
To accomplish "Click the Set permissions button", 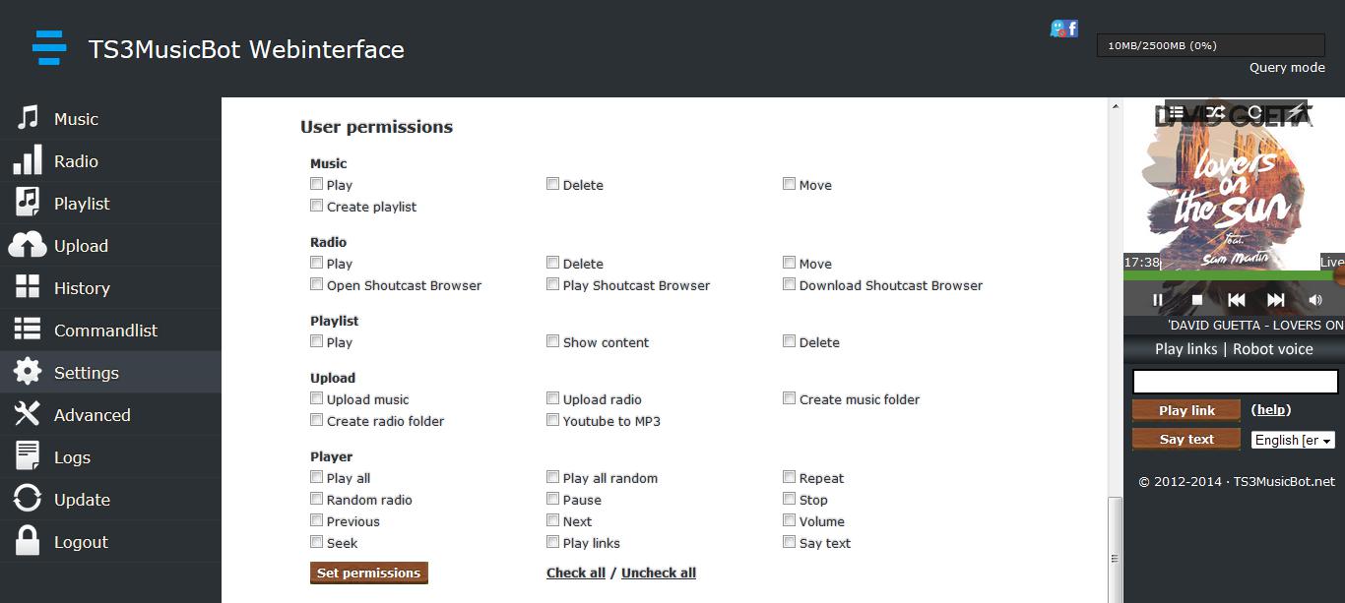I will point(369,573).
